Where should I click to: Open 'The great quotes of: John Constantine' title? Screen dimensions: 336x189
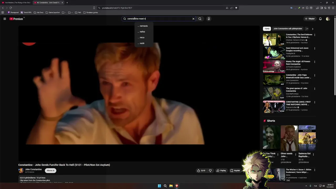[x=297, y=90]
